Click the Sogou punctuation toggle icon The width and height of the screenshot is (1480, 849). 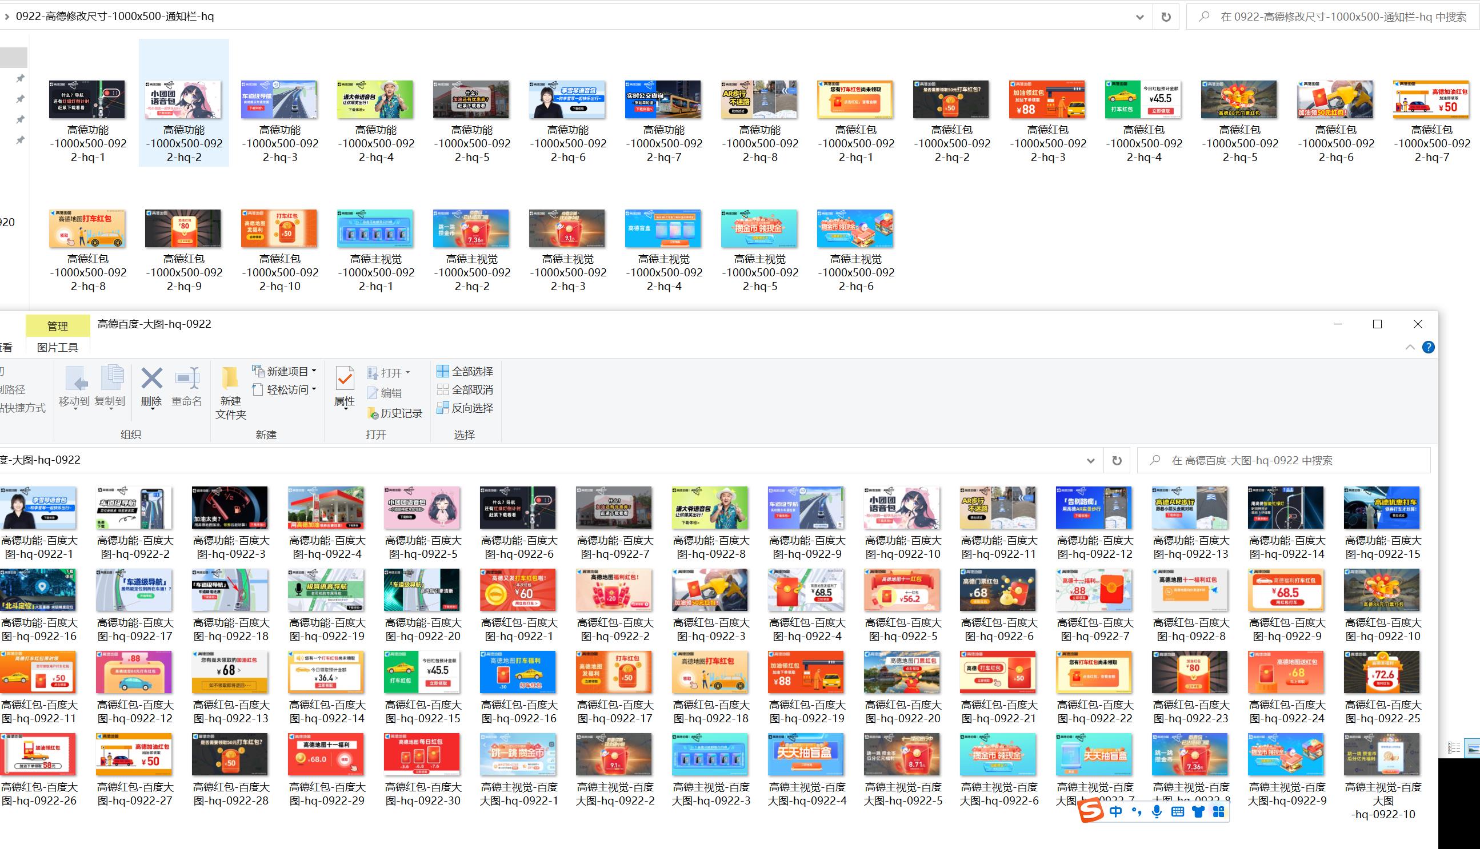[x=1136, y=812]
